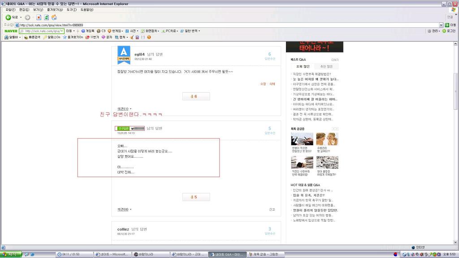Viewport: 459px width, 258px height.
Task: Click the 알툴바 toolbar icon
Action: tap(11, 38)
